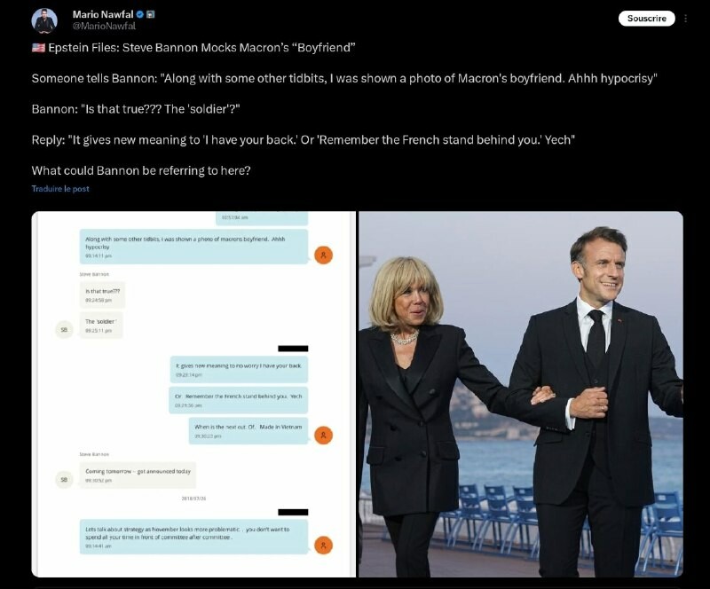The image size is (710, 589).
Task: Click the US flag emoji before Epstein Files
Action: pos(38,48)
